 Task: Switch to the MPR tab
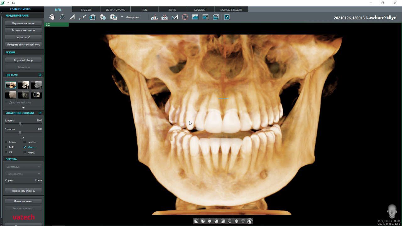coord(58,9)
